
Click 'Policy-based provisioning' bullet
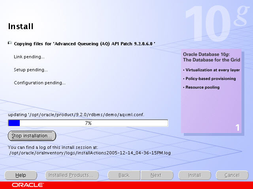(210, 79)
